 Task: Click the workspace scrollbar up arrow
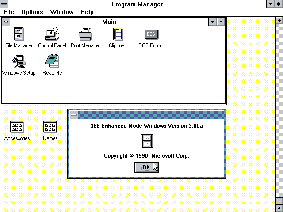point(279,20)
